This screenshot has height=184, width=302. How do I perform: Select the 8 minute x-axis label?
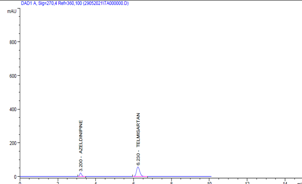coord(171,182)
